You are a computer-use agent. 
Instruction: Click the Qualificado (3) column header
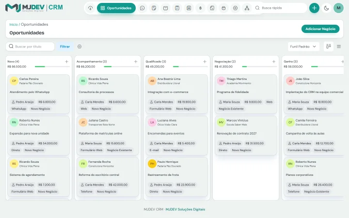click(156, 62)
